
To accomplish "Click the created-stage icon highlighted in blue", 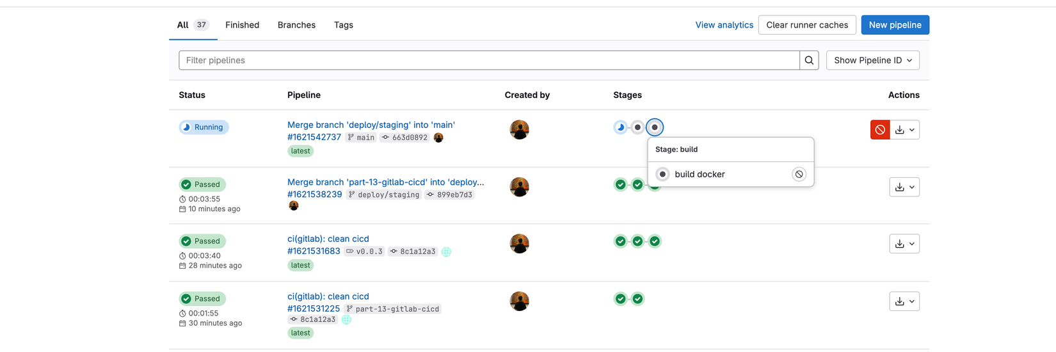I will [655, 127].
